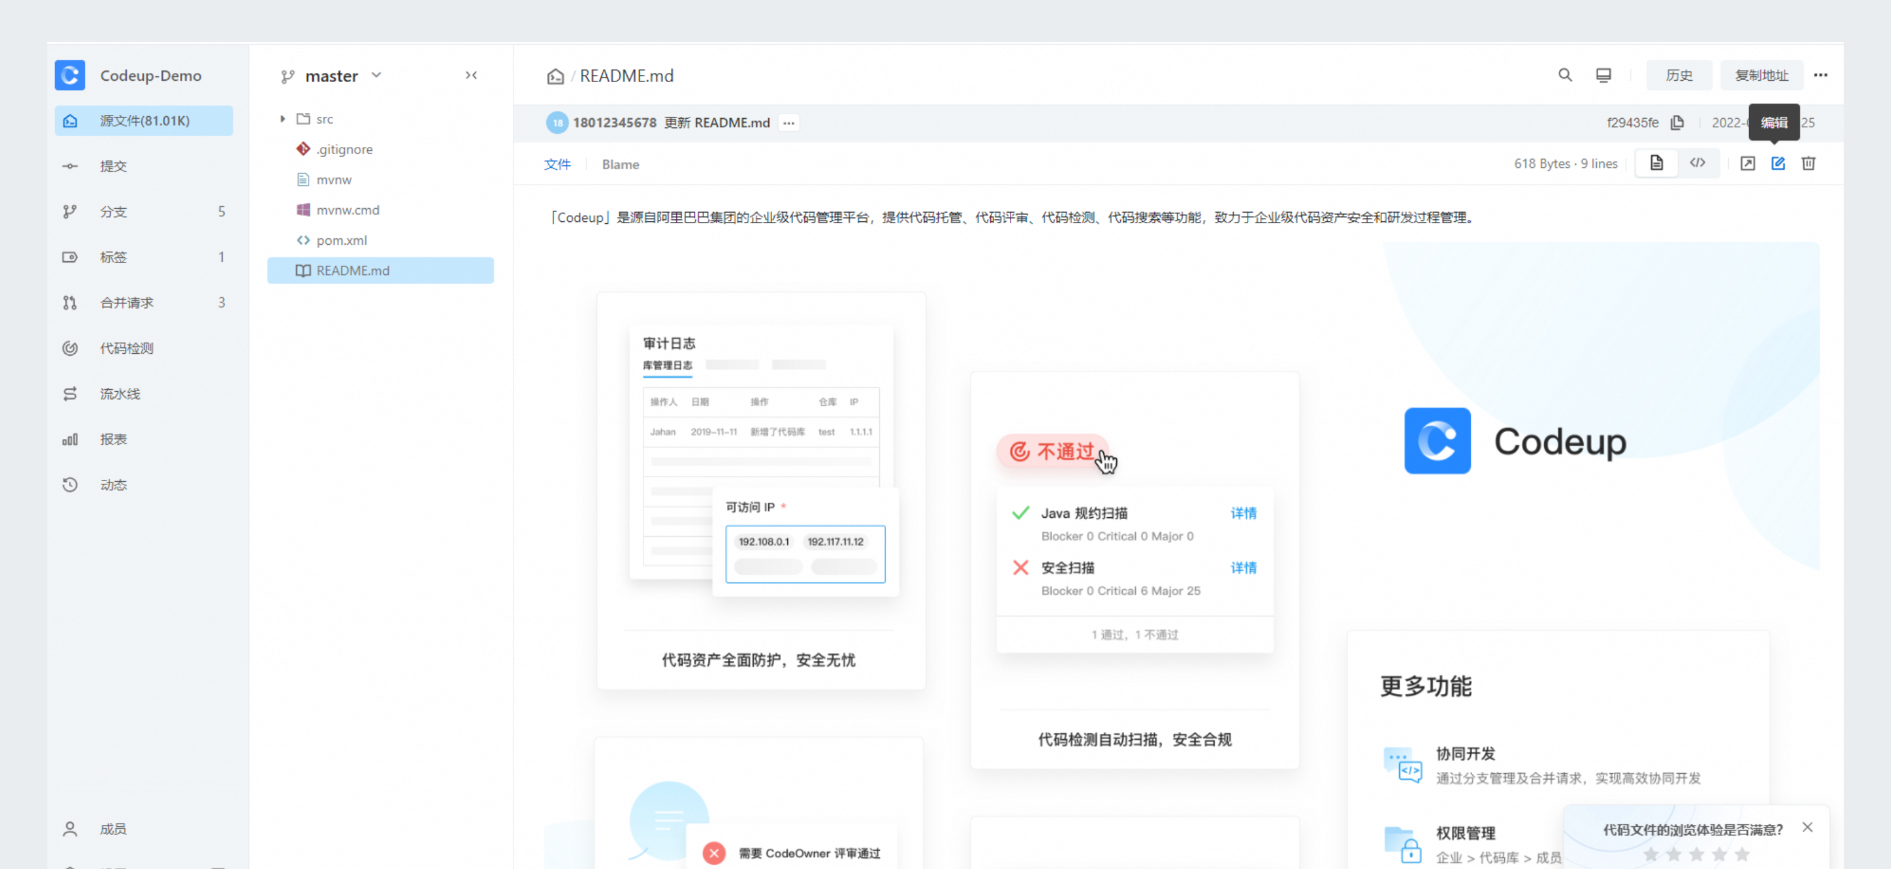Select README.md in the file tree

click(x=380, y=270)
